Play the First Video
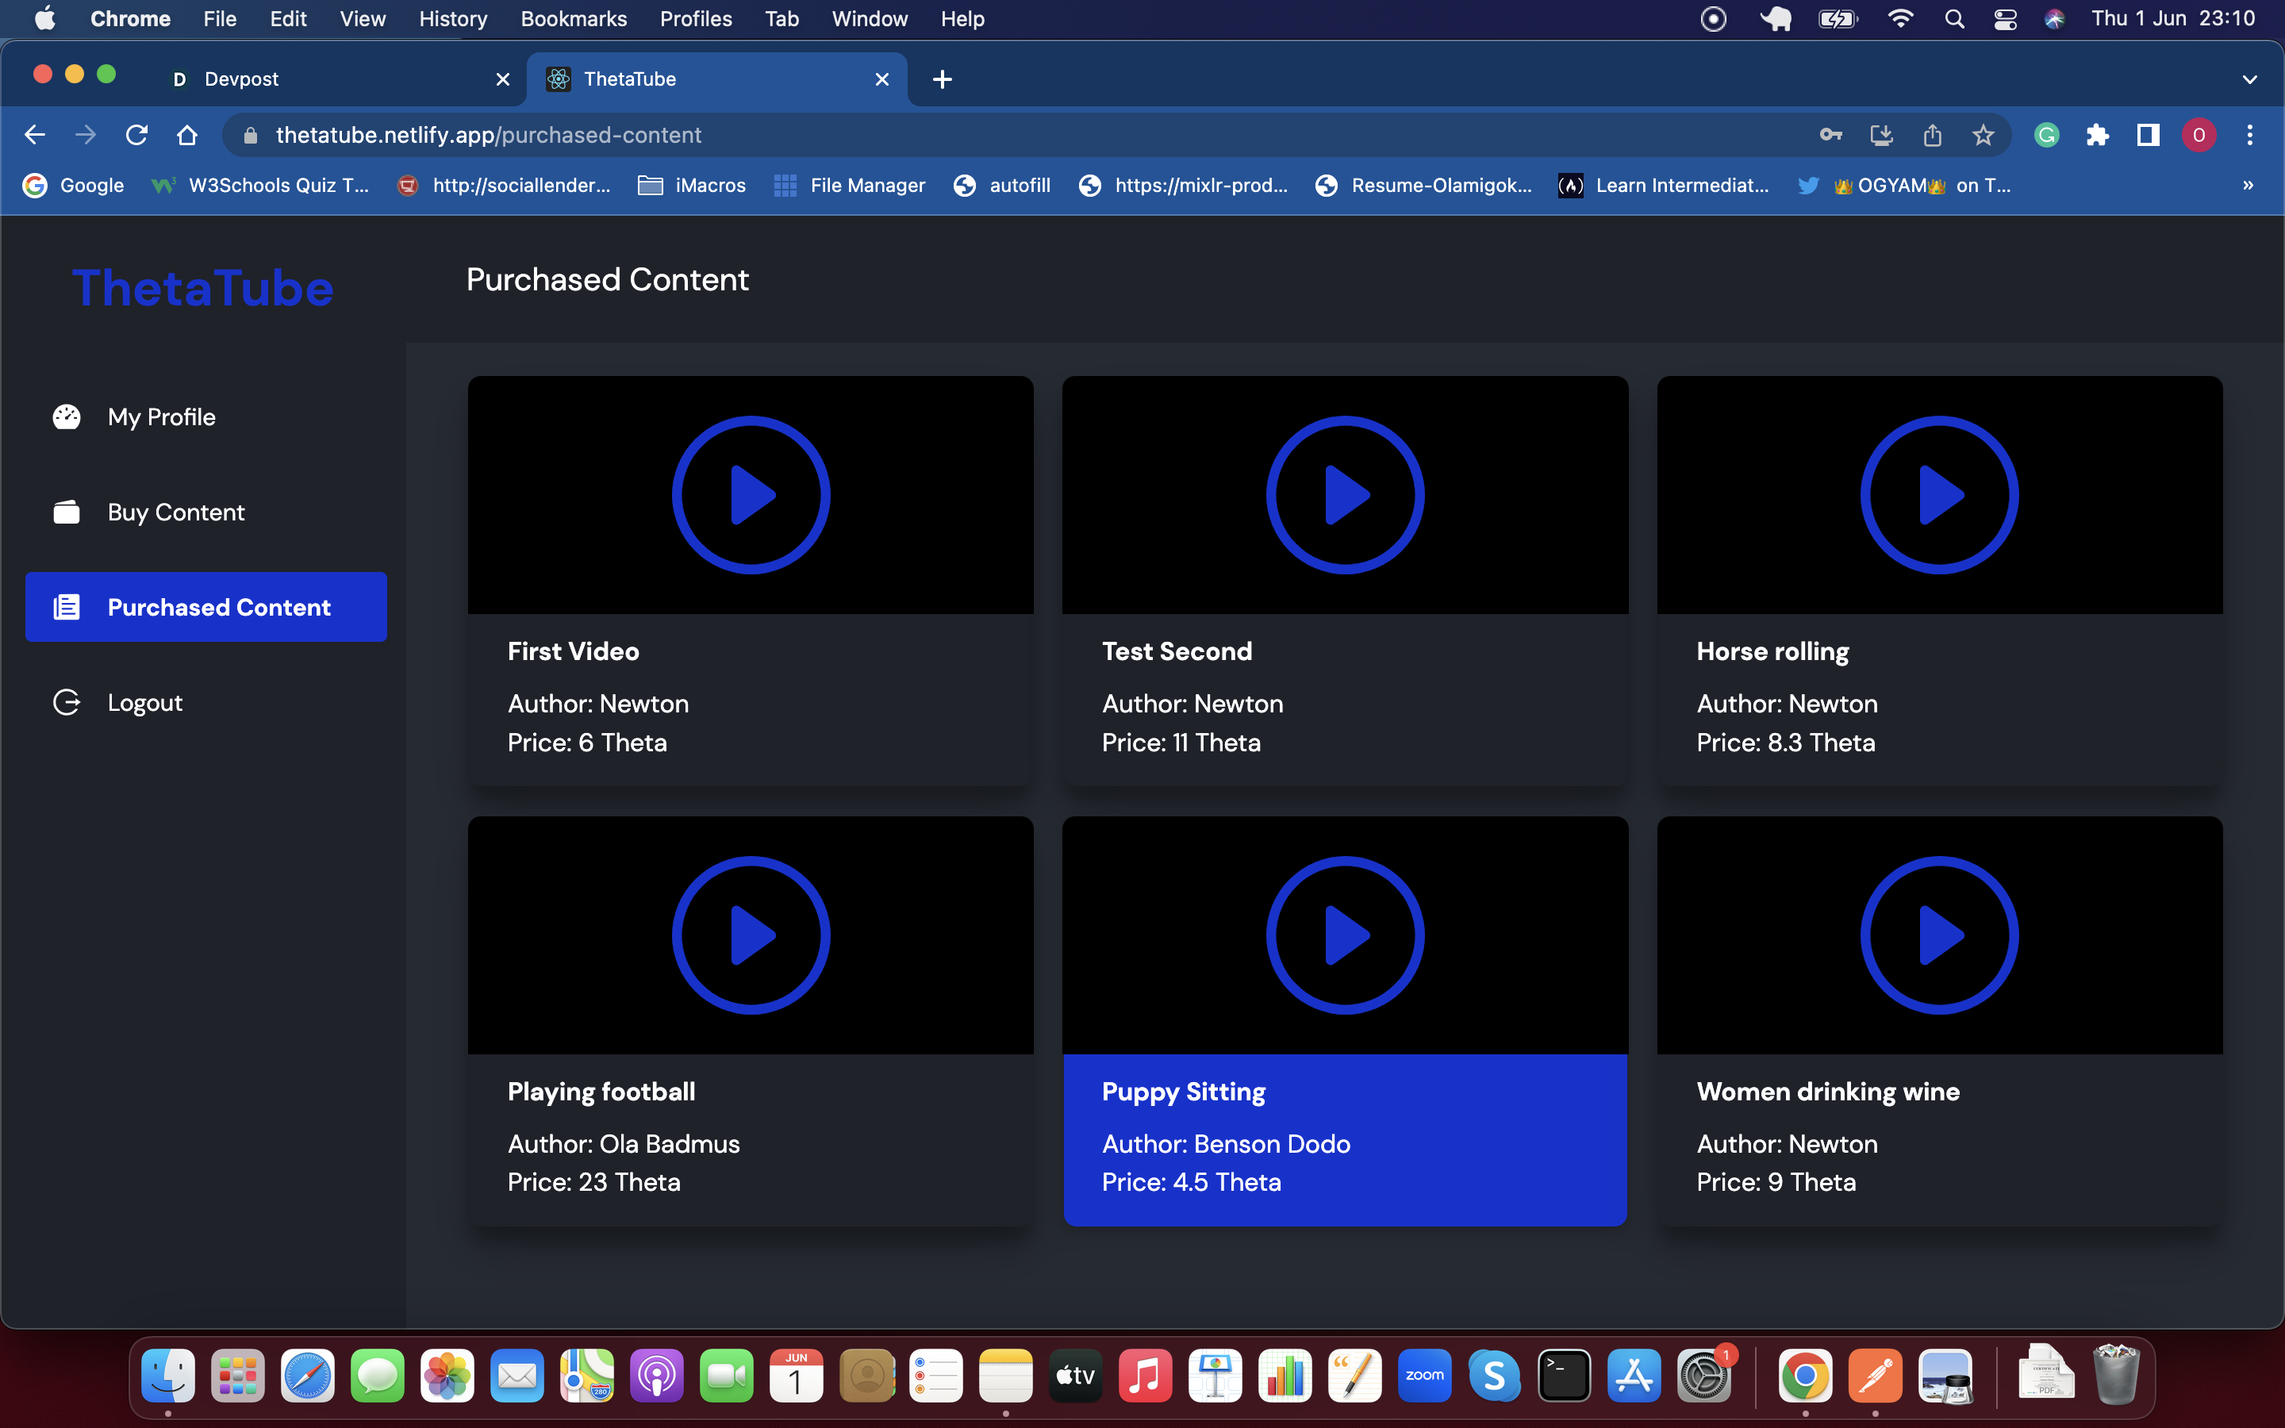Screen dimensions: 2285x1428 (751, 495)
